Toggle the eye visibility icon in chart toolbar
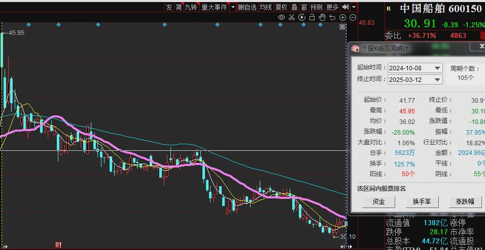This screenshot has width=485, height=250. coord(281,17)
